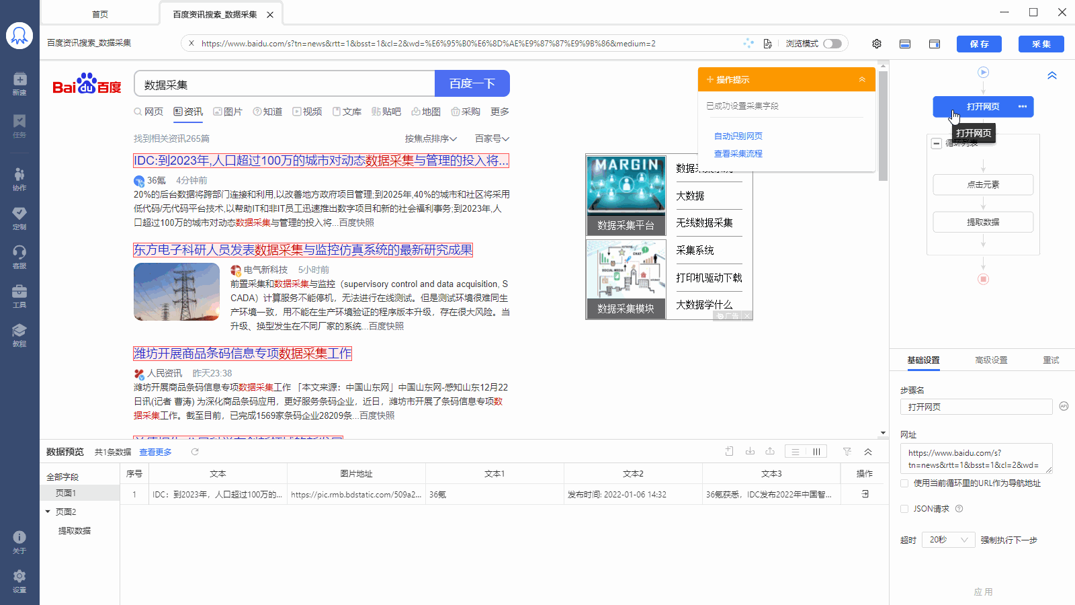Switch to the 首页 tab
This screenshot has width=1075, height=605.
coord(100,14)
